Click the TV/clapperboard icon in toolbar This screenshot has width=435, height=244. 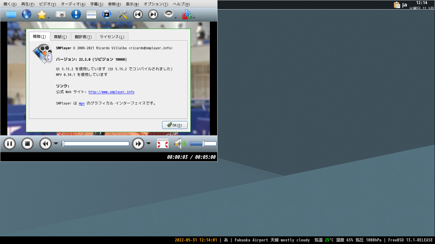(107, 14)
